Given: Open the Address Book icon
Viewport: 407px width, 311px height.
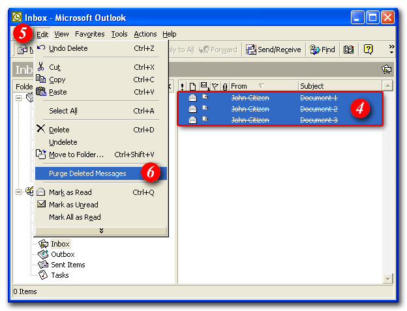Looking at the screenshot, I should (x=349, y=50).
